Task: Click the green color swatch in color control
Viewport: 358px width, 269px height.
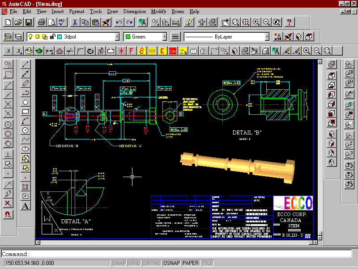Action: click(128, 37)
